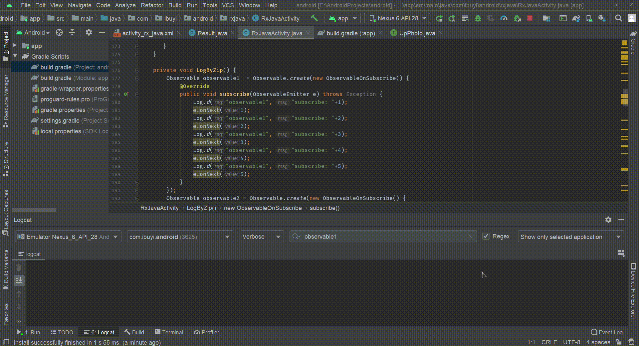Open the Event Log
Screen dimensions: 639x346
tap(607, 332)
